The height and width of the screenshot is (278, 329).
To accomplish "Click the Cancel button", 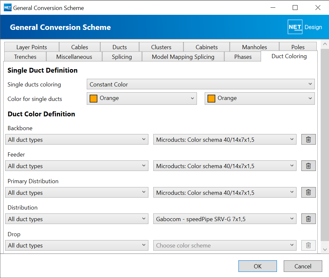I will pyautogui.click(x=303, y=266).
